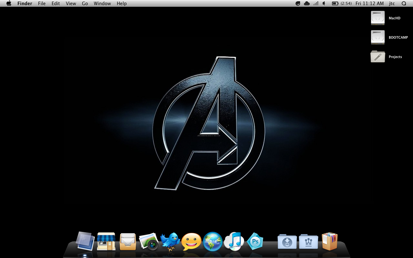Open the wooden box trash icon
The image size is (413, 258).
pyautogui.click(x=329, y=241)
